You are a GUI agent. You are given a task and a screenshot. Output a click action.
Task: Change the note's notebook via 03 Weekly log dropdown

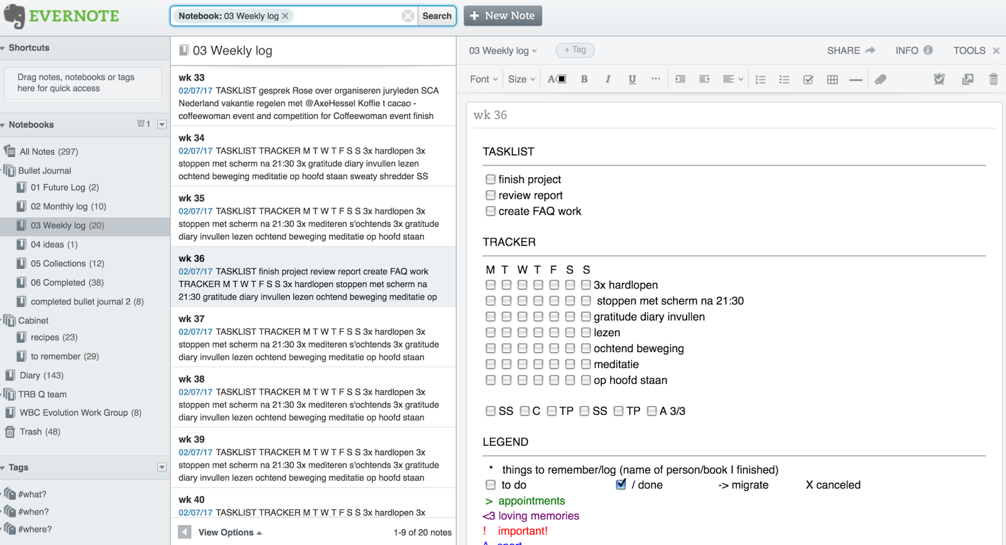(x=503, y=50)
